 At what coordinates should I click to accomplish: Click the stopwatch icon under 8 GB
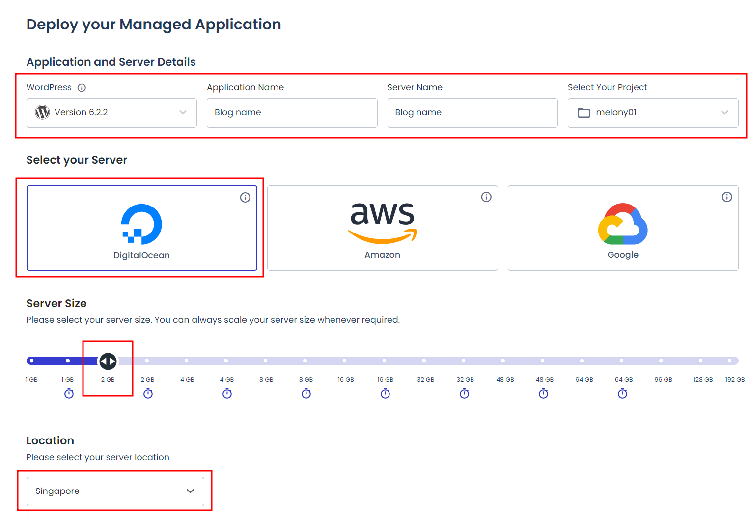coord(306,393)
